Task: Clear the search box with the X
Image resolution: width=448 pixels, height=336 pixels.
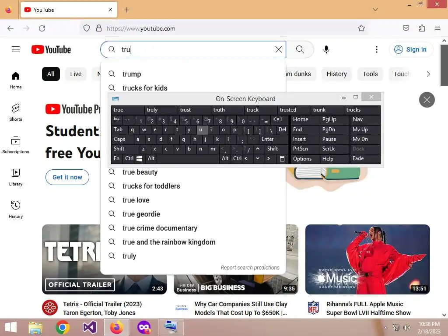Action: click(279, 49)
